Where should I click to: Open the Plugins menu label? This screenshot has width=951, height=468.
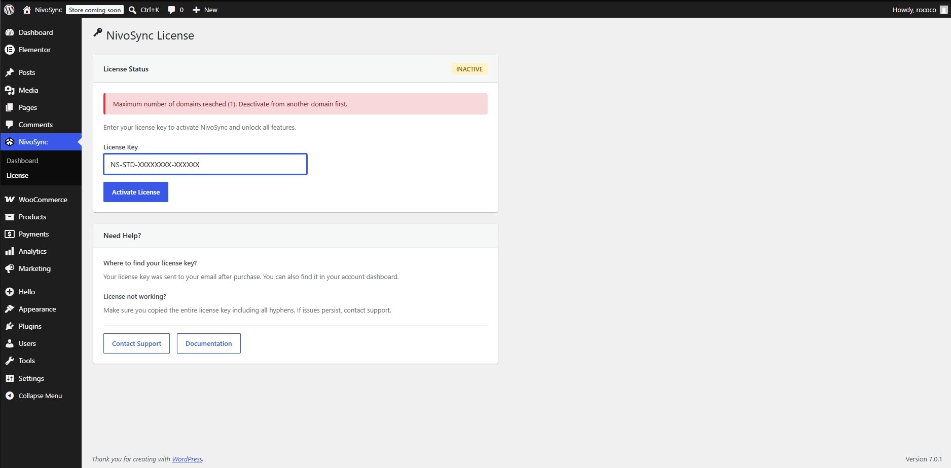tap(30, 326)
